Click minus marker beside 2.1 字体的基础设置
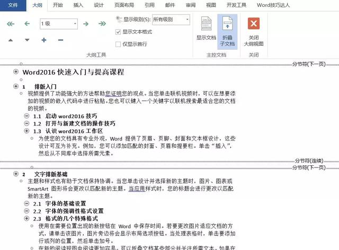 tap(26, 203)
